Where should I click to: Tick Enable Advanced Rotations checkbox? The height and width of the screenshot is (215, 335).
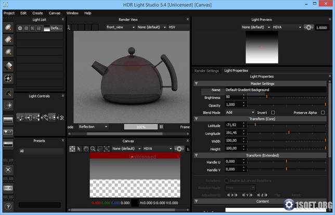[227, 181]
